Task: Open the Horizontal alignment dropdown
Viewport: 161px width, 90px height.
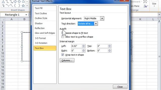Action: coord(102,18)
